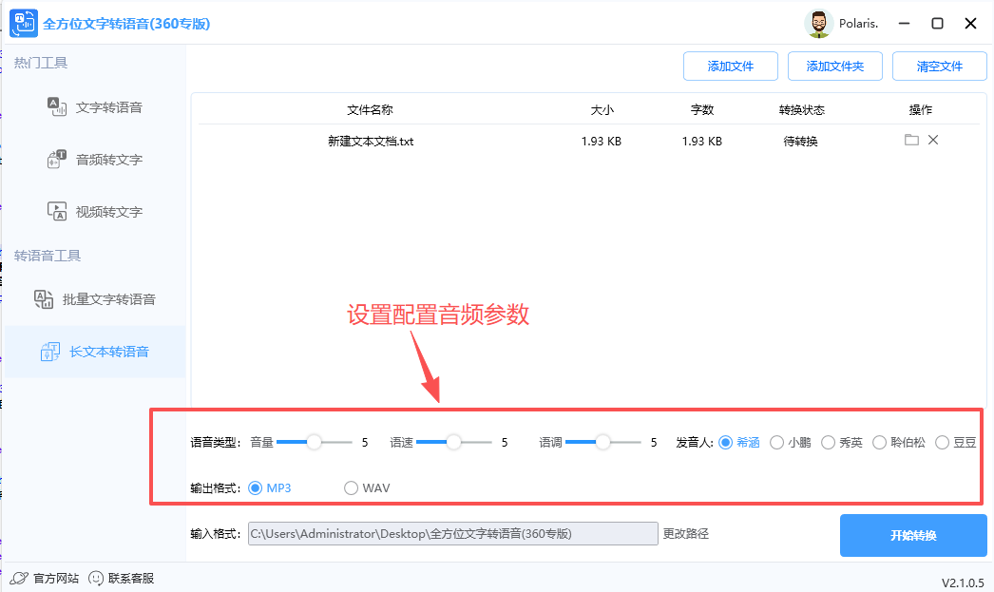Click the 清空文件 button
The height and width of the screenshot is (592, 994).
(939, 66)
